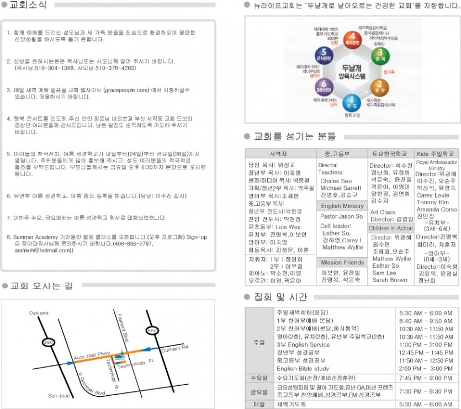The height and width of the screenshot is (409, 461).
Task: Click the Art Class label
Action: pyautogui.click(x=383, y=212)
